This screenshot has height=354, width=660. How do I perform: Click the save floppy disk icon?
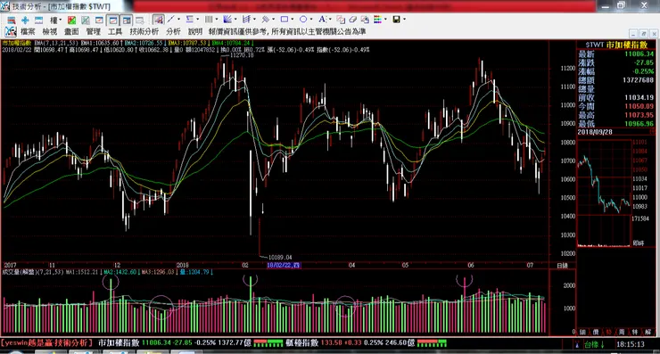coord(397,20)
